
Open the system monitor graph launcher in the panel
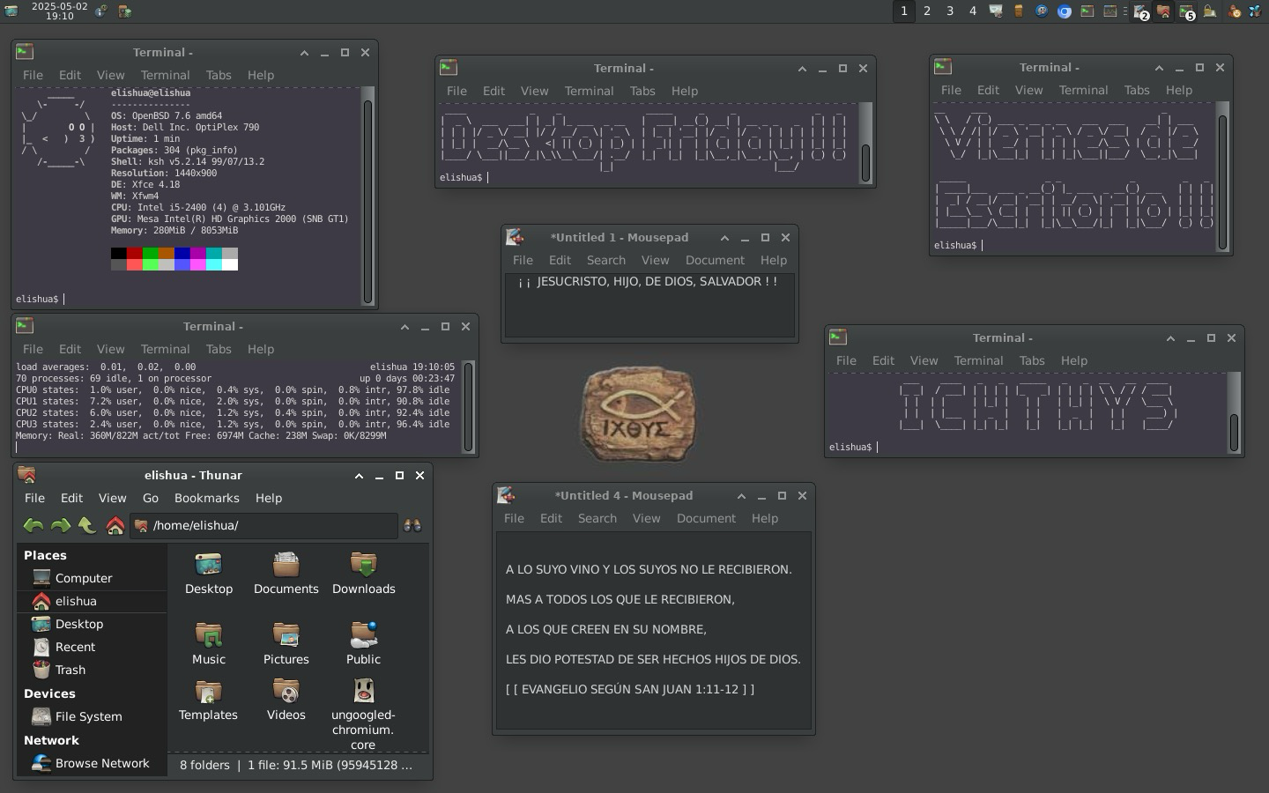coord(1110,11)
